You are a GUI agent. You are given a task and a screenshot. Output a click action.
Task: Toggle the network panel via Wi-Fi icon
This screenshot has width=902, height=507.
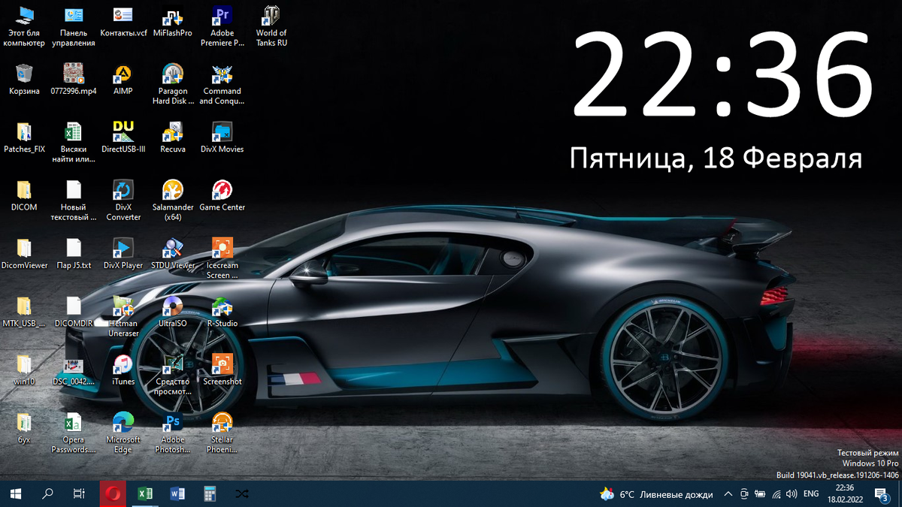[776, 493]
